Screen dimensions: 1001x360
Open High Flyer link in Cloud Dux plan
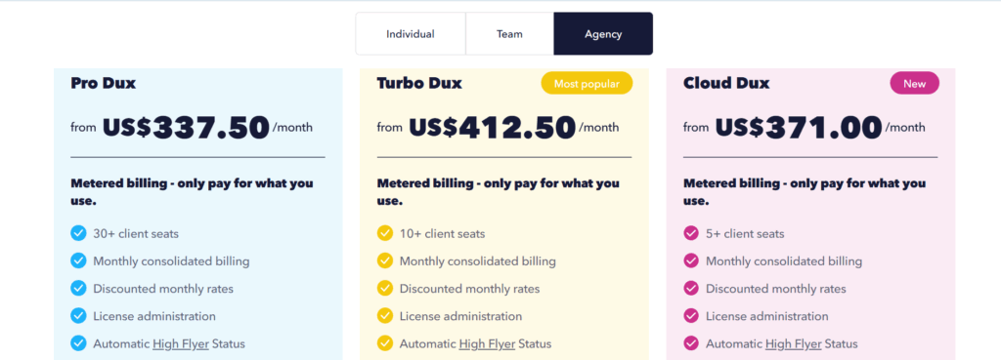(794, 344)
